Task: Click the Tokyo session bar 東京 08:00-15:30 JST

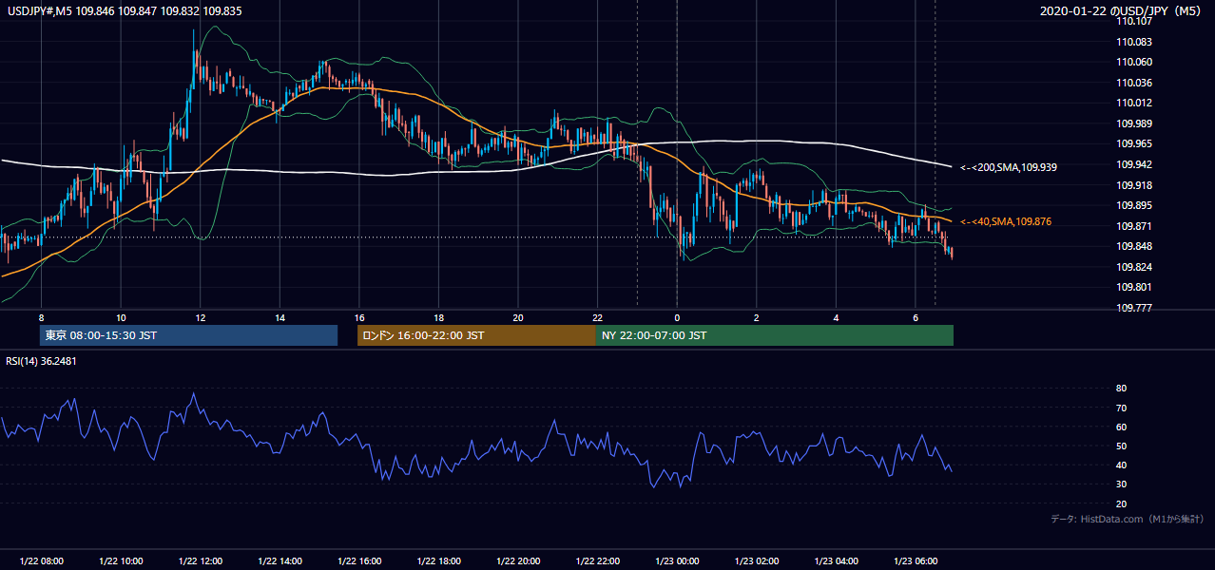Action: 188,335
